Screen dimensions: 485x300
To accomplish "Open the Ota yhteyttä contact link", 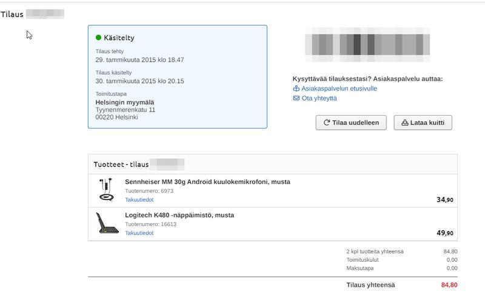I will [x=319, y=98].
